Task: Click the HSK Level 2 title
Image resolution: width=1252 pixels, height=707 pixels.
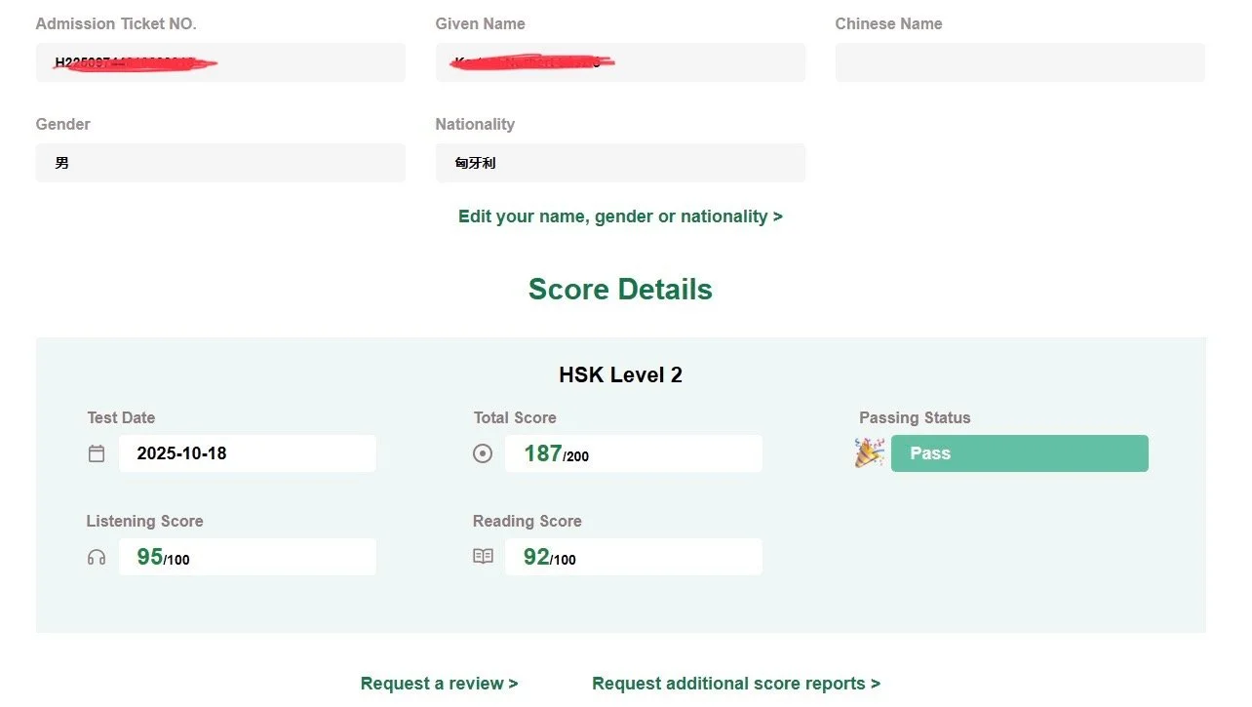Action: tap(620, 375)
